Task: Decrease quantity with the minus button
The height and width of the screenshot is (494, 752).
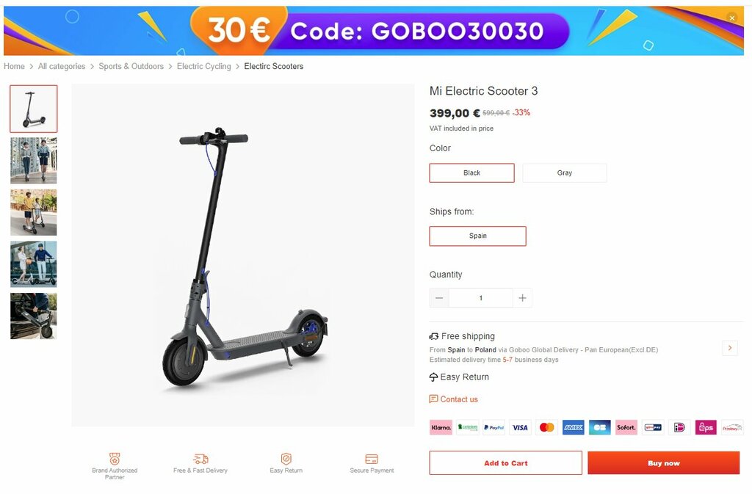Action: [x=439, y=298]
